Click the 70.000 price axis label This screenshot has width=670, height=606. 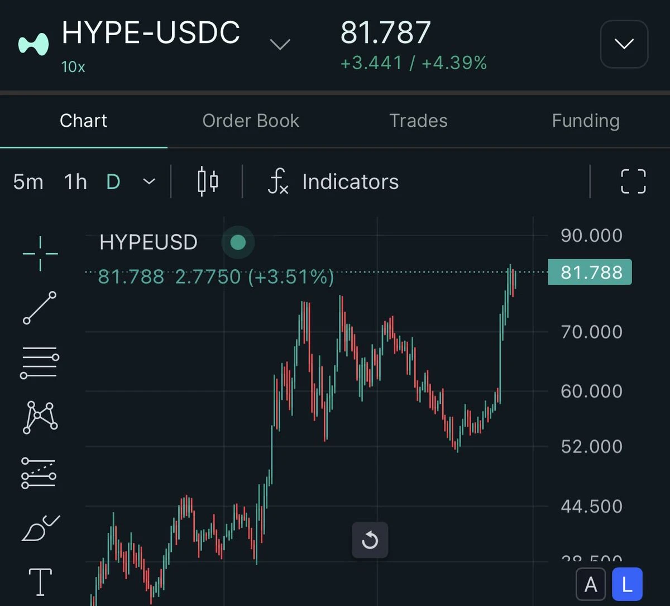pyautogui.click(x=591, y=332)
